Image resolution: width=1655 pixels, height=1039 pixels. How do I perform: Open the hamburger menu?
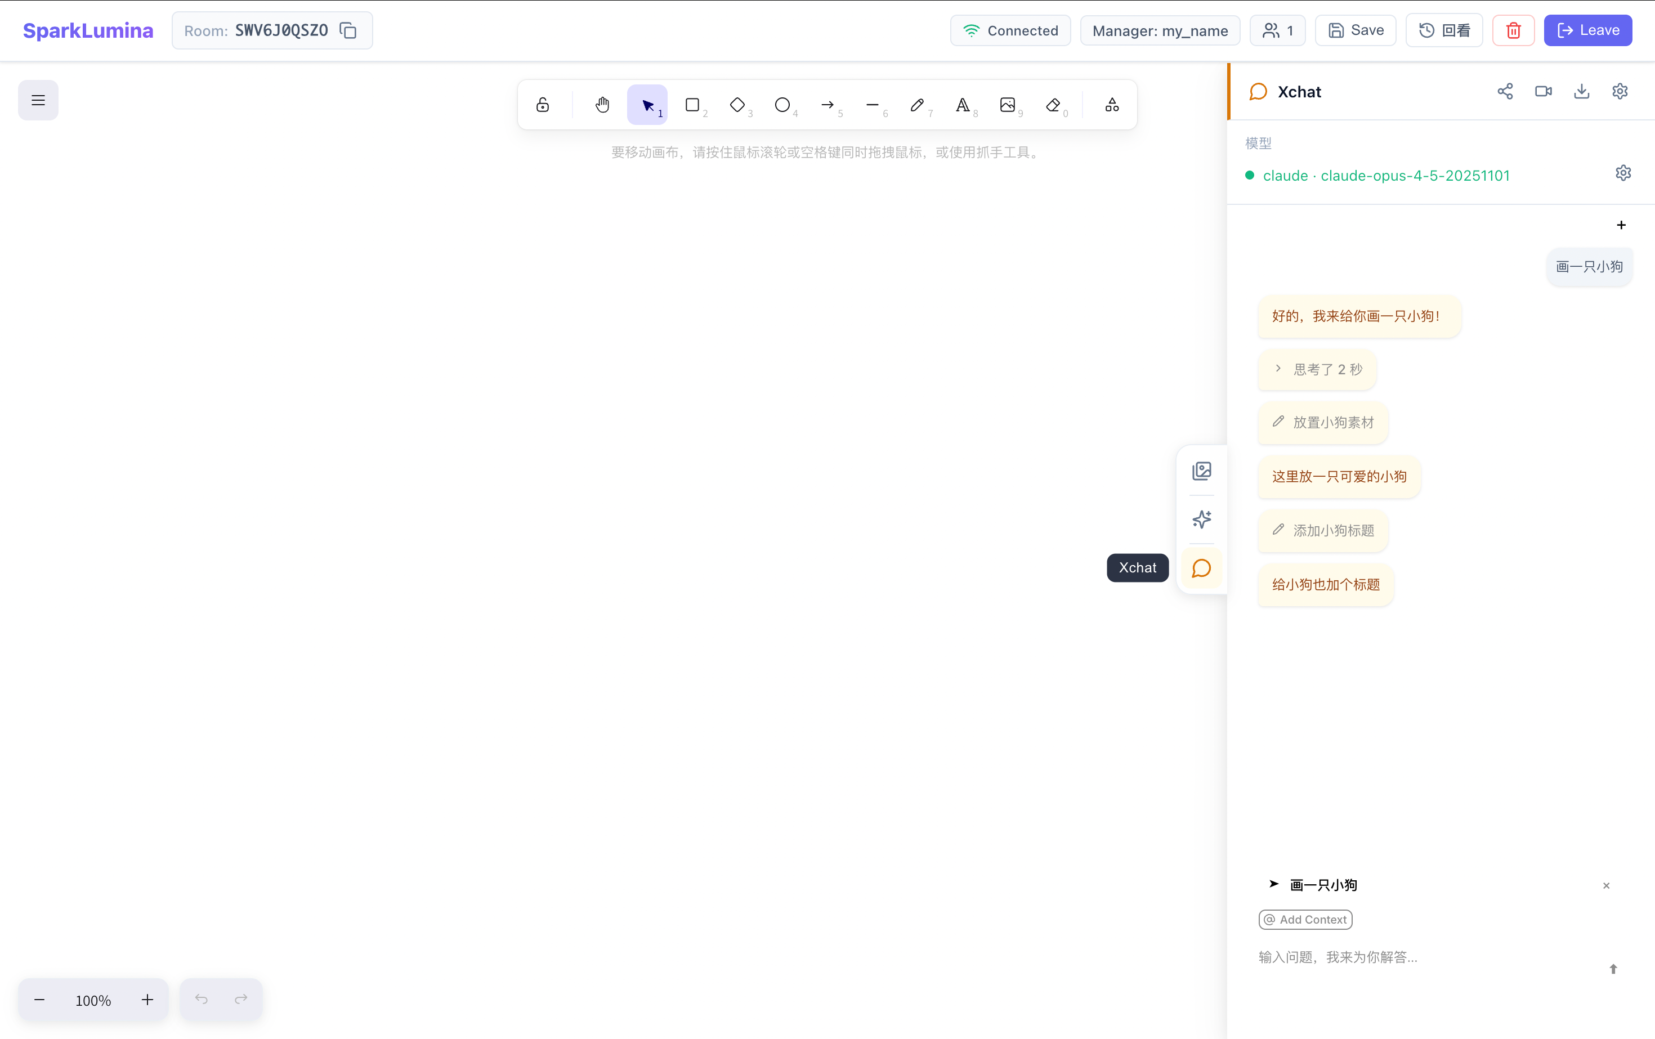point(38,100)
